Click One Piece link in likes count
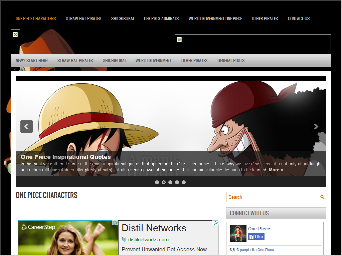 click(x=266, y=250)
